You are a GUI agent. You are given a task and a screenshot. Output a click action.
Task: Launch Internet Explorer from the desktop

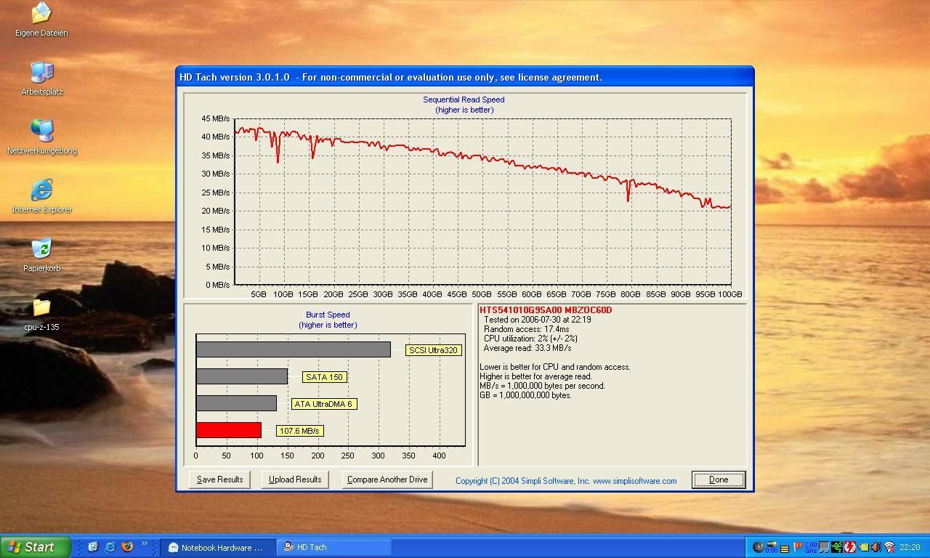(41, 196)
